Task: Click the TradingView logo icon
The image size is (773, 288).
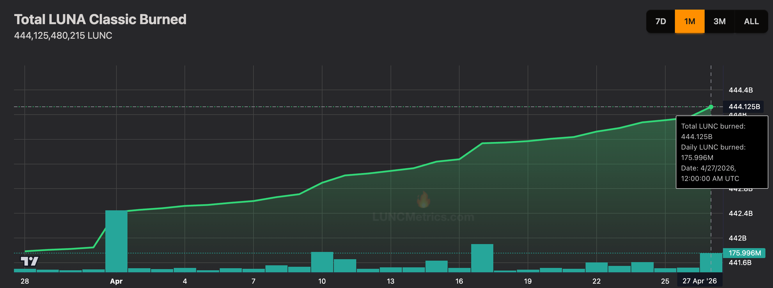Action: [29, 261]
